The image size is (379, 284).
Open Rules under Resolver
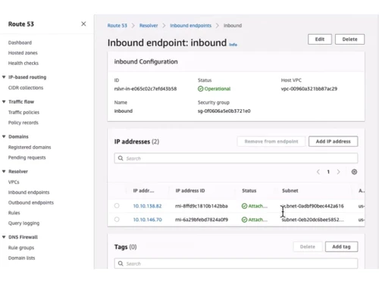14,213
